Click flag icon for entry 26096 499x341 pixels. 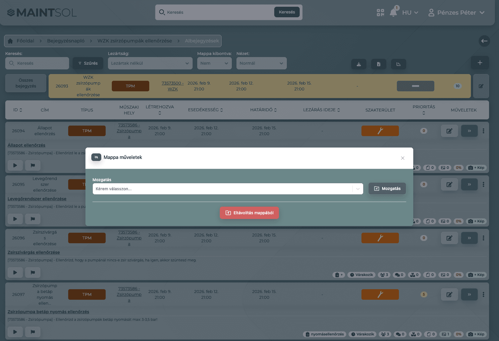click(x=33, y=273)
